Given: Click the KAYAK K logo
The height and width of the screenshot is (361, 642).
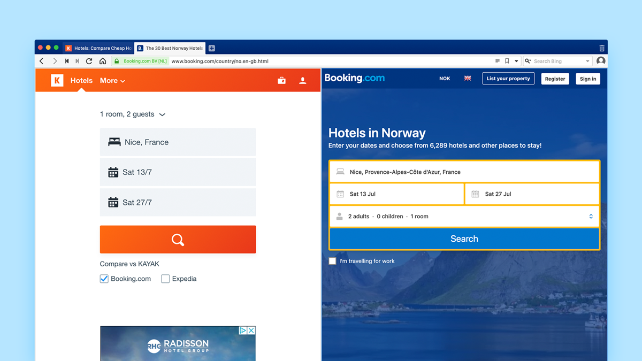Looking at the screenshot, I should pyautogui.click(x=57, y=80).
